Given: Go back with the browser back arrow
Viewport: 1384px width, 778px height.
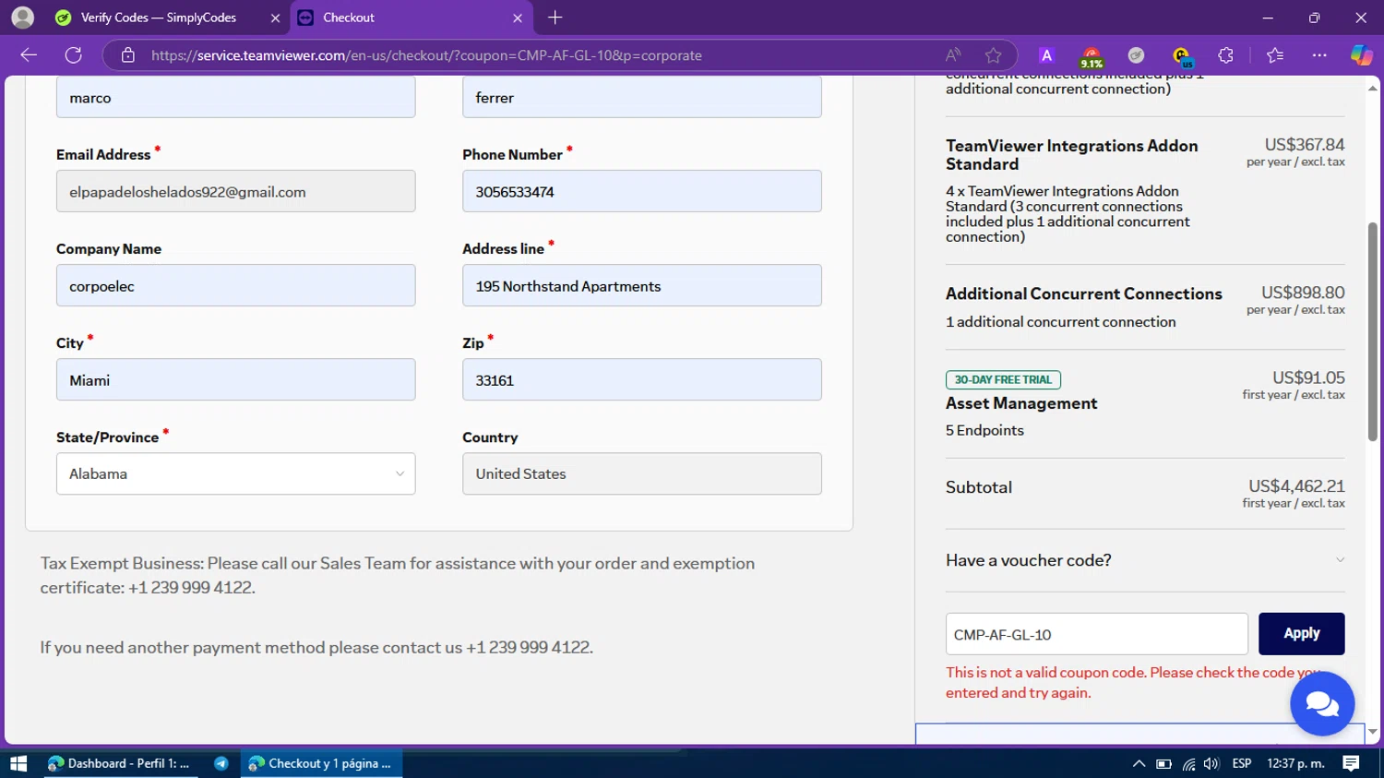Looking at the screenshot, I should [29, 55].
